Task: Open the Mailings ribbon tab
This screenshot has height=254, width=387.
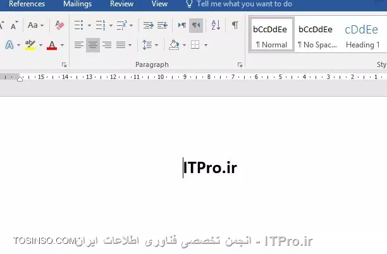Action: tap(77, 4)
